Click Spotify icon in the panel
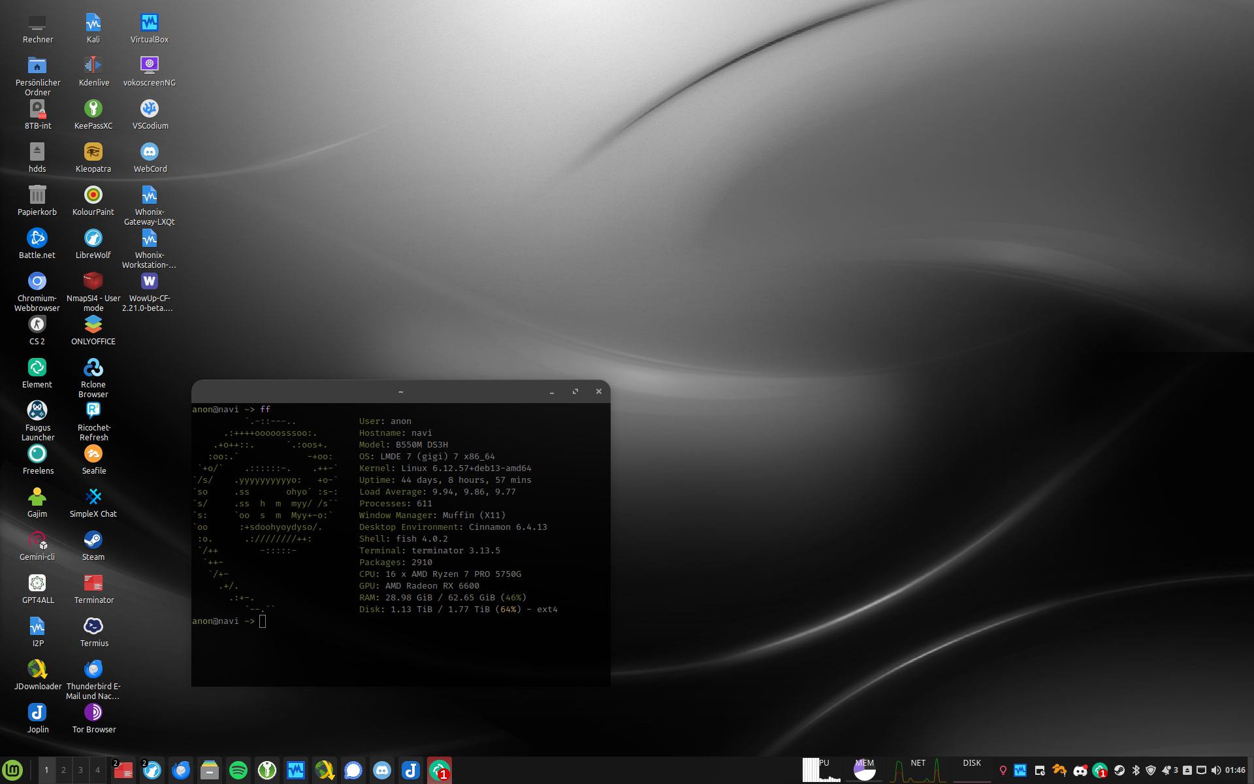 coord(238,770)
